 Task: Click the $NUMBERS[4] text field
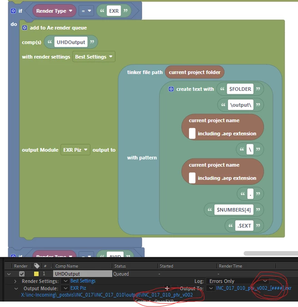tap(234, 210)
